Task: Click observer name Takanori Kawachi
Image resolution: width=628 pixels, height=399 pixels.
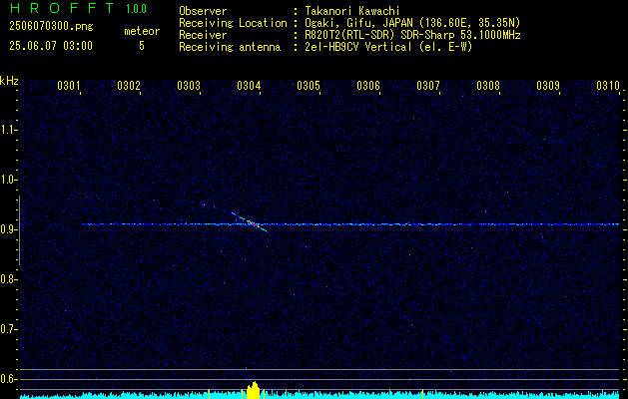Action: pos(352,11)
